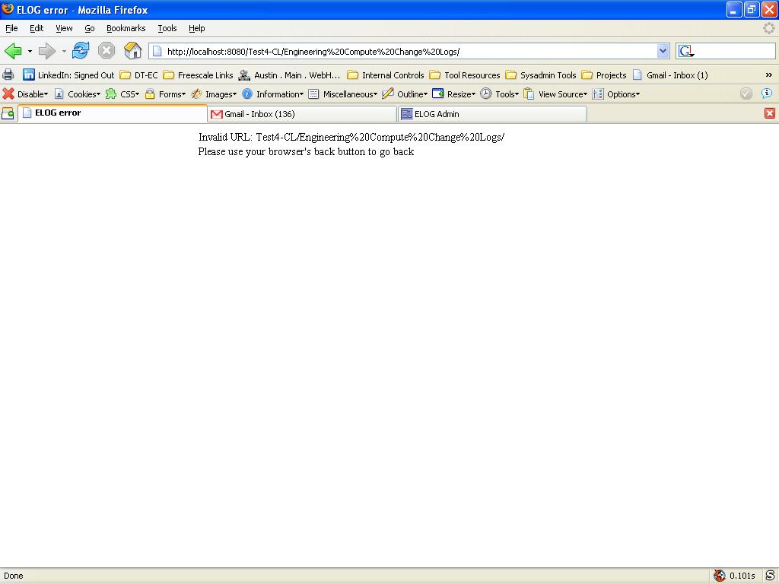Click the printer icon in bookmarks bar

8,75
